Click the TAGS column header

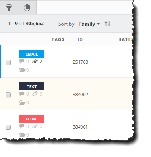click(x=58, y=39)
